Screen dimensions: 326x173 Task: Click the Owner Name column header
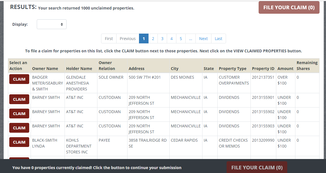coord(45,68)
